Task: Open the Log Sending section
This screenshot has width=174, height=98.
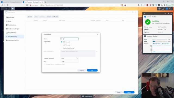Action: [14, 33]
